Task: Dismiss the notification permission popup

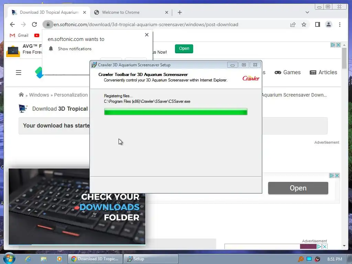Action: [x=147, y=35]
